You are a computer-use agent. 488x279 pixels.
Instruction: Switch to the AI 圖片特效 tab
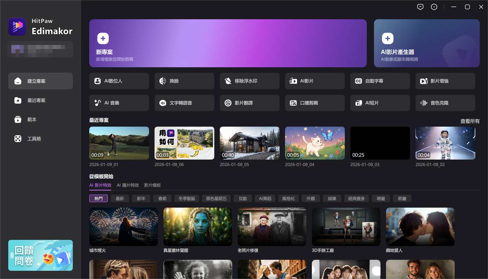(x=128, y=185)
